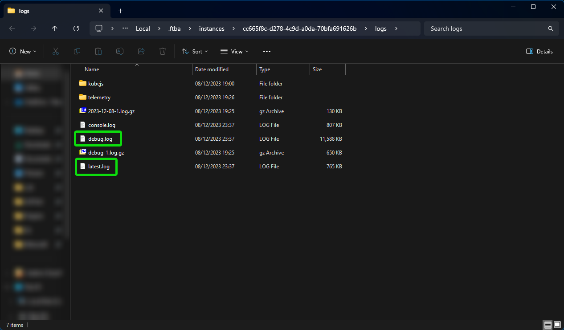Click the debug-1.log.gz archive icon
The image size is (564, 330).
(82, 152)
